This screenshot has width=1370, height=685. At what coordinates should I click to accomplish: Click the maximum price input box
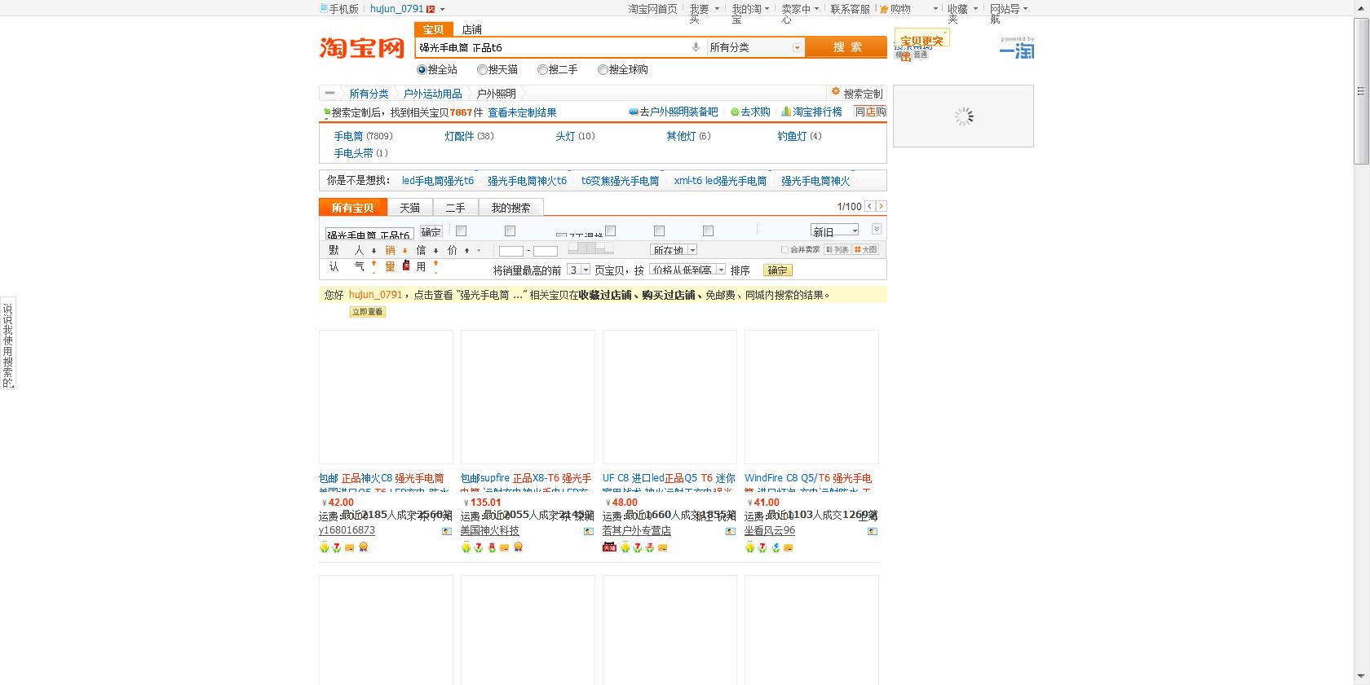point(546,251)
